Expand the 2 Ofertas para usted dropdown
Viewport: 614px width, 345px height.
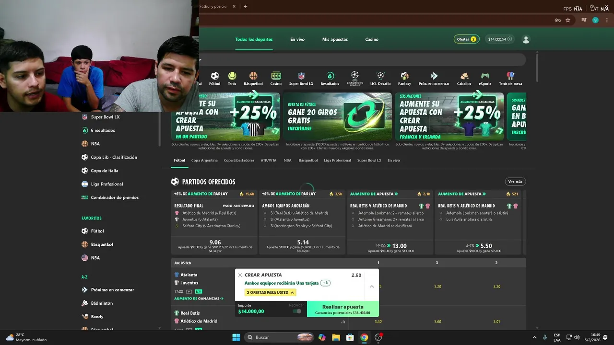coord(270,292)
